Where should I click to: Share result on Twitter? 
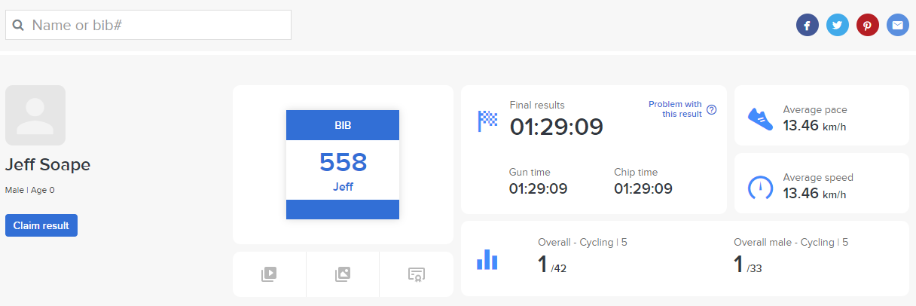tap(837, 26)
